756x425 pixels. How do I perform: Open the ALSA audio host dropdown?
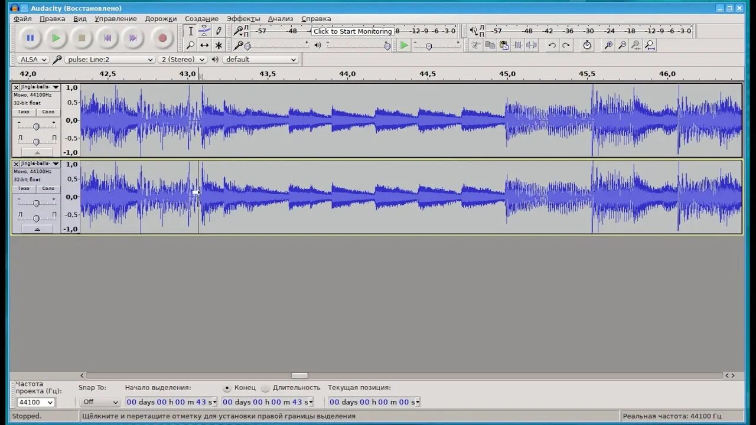click(32, 60)
